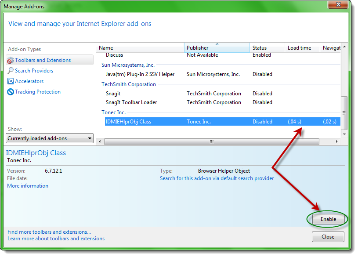The height and width of the screenshot is (257, 358).
Task: Click the Browser Helper Object type value
Action: (x=224, y=171)
